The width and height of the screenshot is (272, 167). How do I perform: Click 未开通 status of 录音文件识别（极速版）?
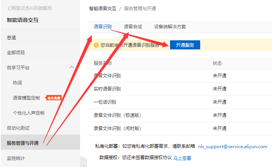point(219,115)
